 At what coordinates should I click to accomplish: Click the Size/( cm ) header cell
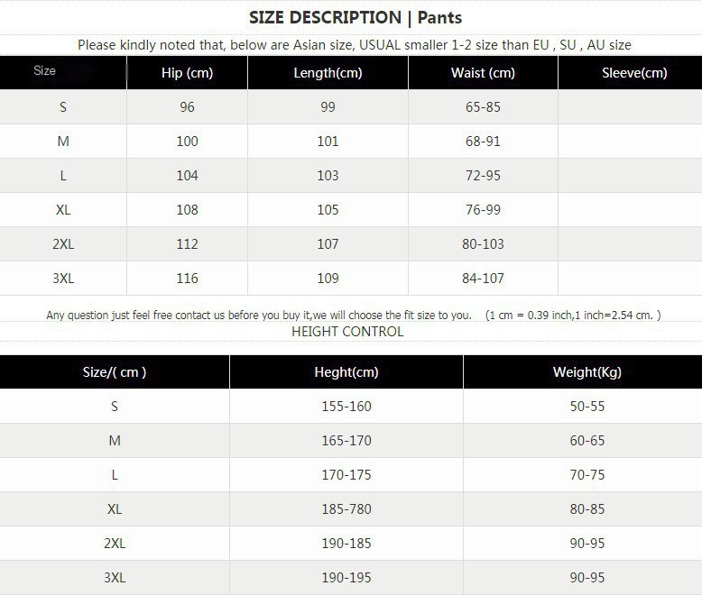(x=115, y=371)
